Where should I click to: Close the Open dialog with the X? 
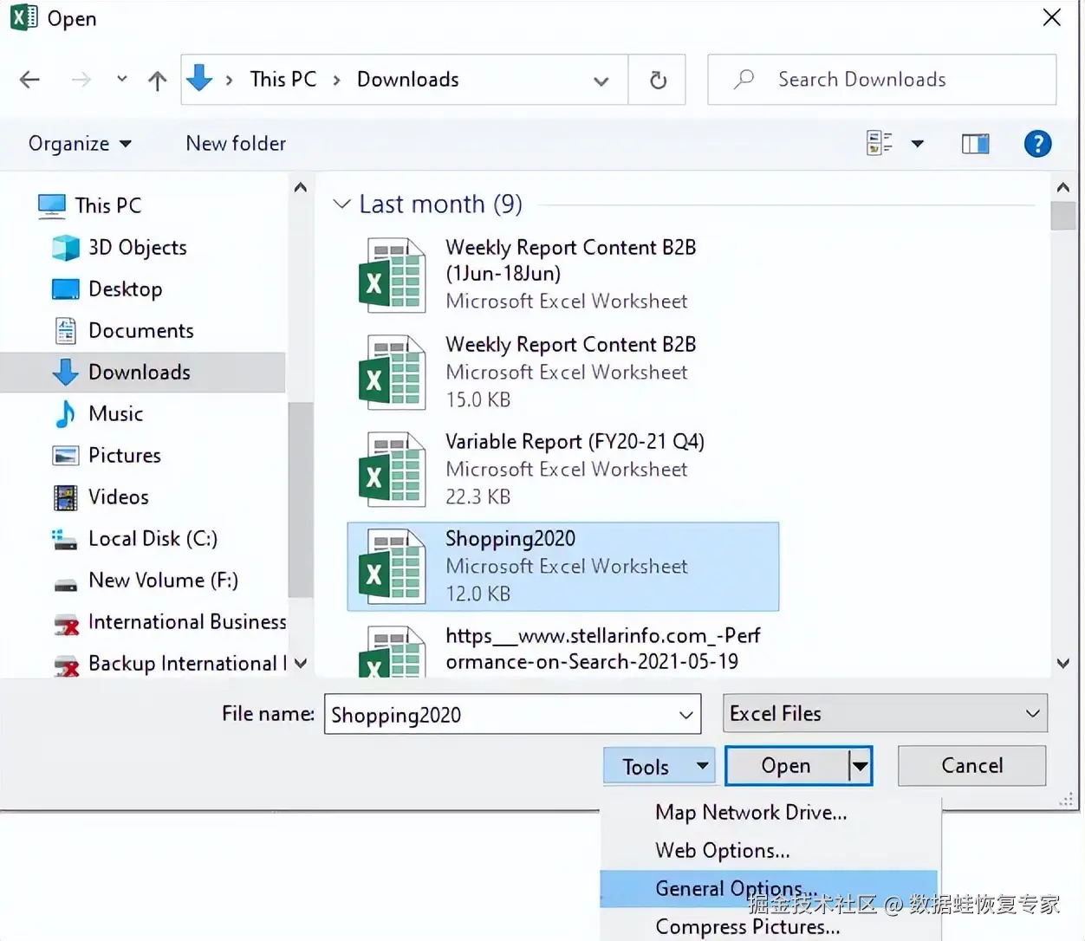1051,18
